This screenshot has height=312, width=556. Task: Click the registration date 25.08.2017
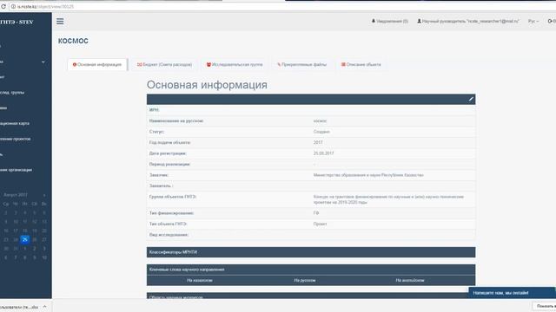pyautogui.click(x=323, y=153)
